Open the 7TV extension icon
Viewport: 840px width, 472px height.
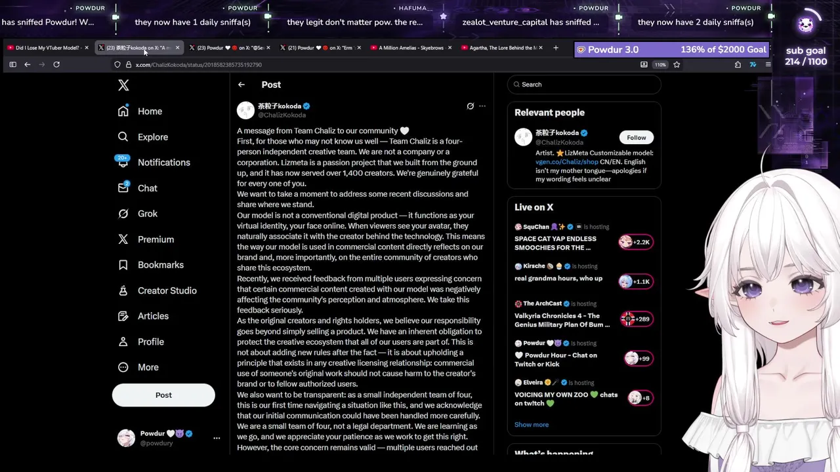coord(753,64)
